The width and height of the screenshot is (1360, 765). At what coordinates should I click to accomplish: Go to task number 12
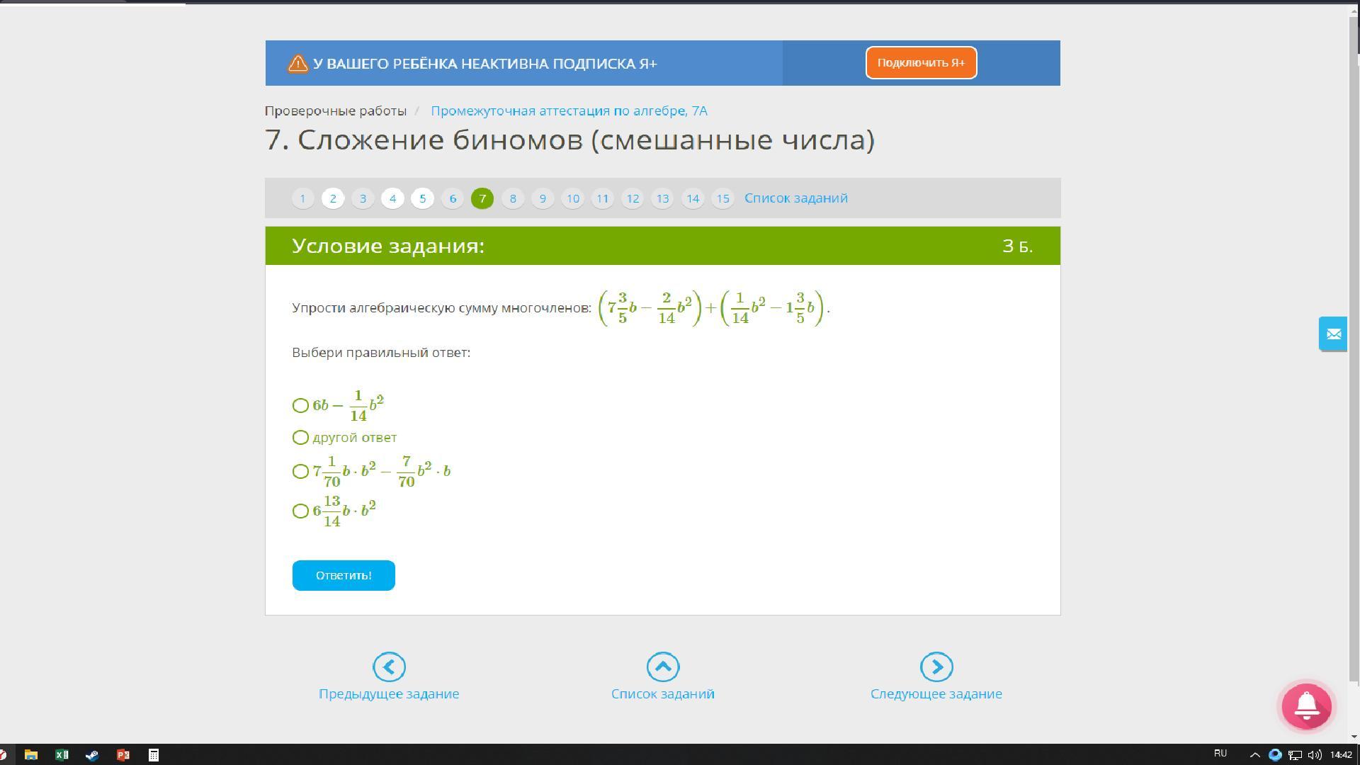coord(633,198)
